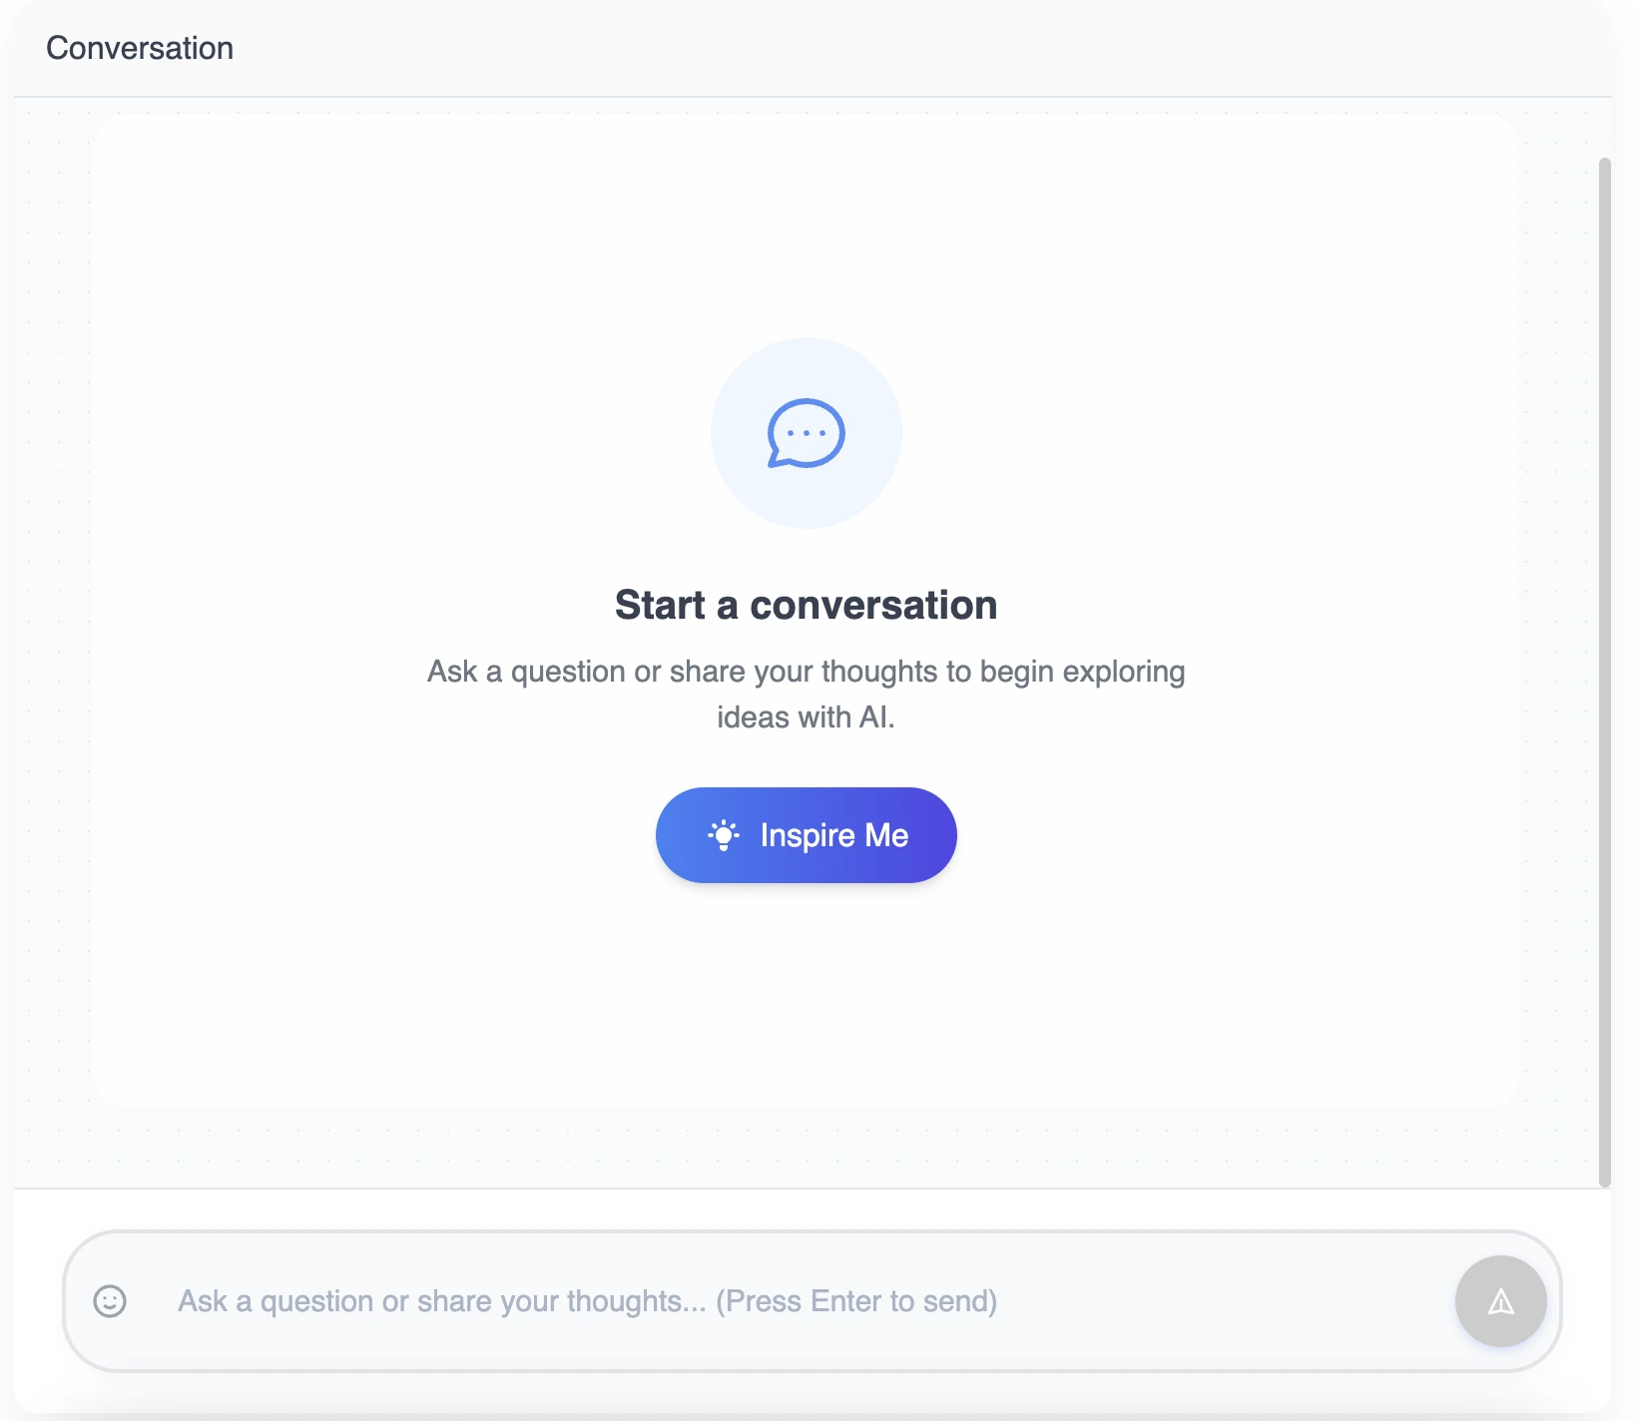
Task: Open the emoji picker smiley icon
Action: point(110,1301)
